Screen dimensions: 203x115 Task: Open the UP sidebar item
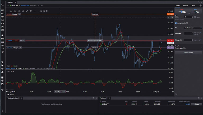click(2, 45)
